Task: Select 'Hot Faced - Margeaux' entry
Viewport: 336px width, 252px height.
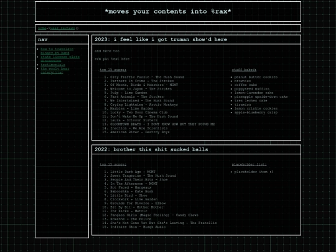Action: [x=131, y=187]
